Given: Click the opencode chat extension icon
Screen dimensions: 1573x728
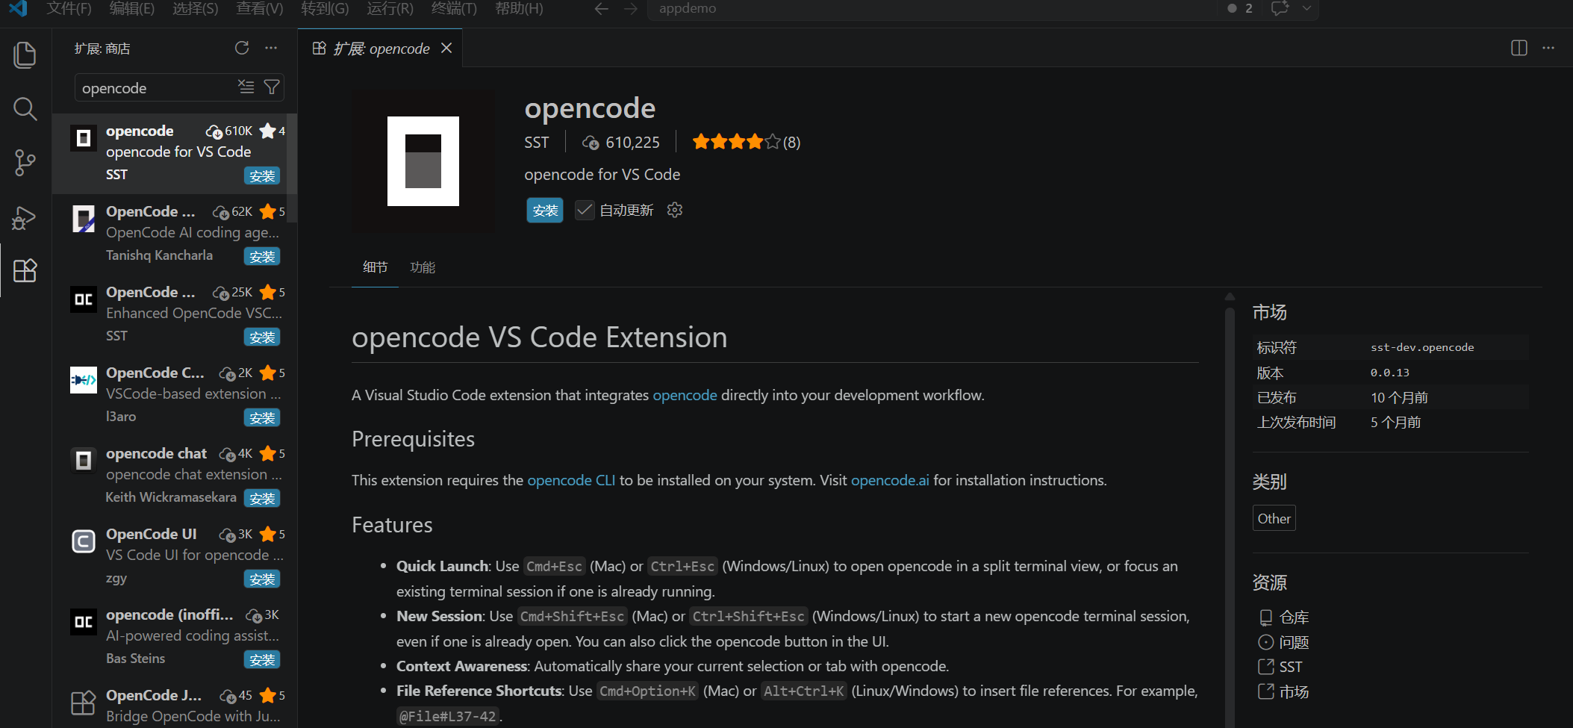Looking at the screenshot, I should tap(84, 461).
